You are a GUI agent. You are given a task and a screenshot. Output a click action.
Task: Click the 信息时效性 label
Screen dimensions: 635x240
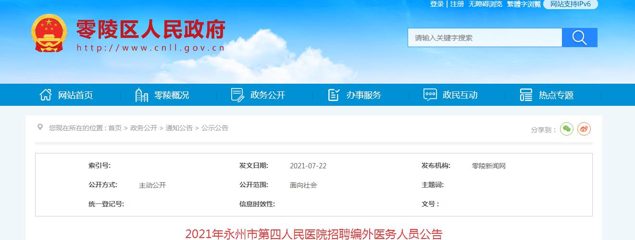click(x=257, y=204)
